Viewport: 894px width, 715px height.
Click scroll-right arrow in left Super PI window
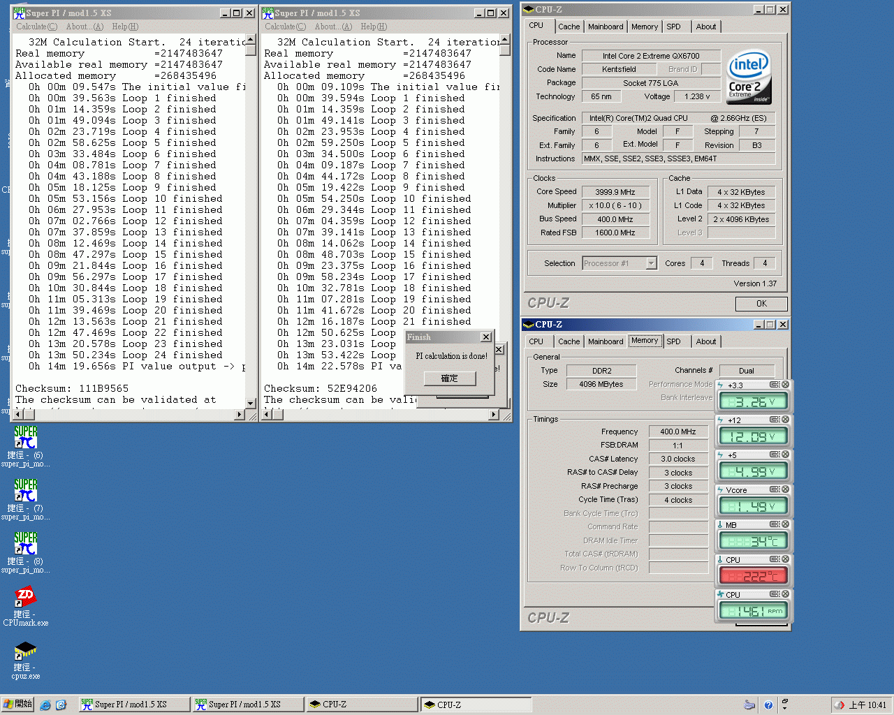tap(240, 415)
